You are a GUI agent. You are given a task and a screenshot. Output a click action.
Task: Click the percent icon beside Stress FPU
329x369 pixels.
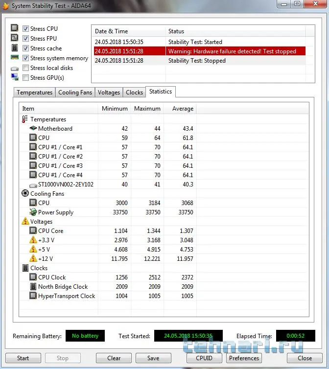coord(15,38)
